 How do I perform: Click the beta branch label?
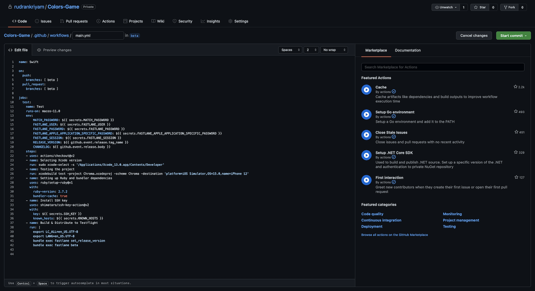tap(134, 36)
